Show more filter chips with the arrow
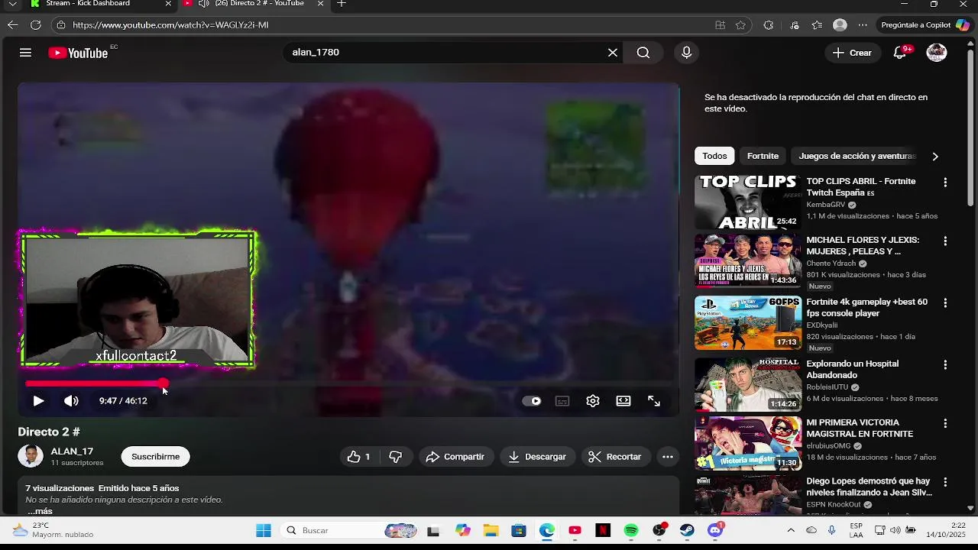978x550 pixels. click(935, 156)
